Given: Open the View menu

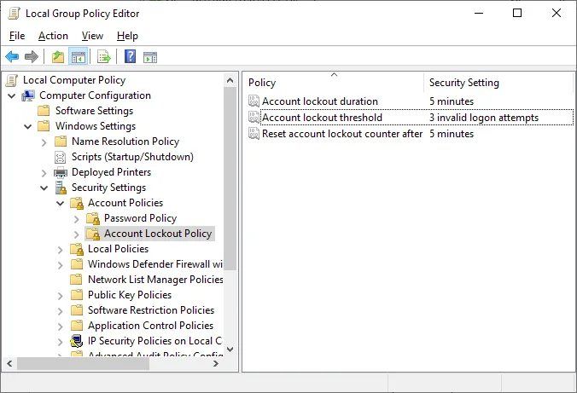Looking at the screenshot, I should pyautogui.click(x=92, y=36).
